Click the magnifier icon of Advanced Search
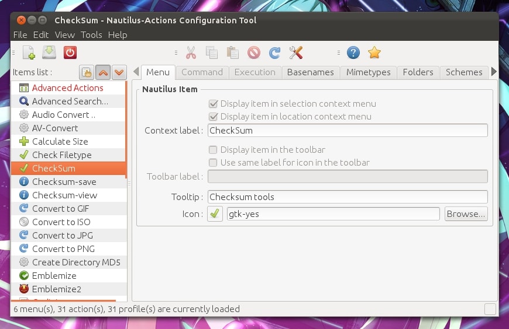 24,101
